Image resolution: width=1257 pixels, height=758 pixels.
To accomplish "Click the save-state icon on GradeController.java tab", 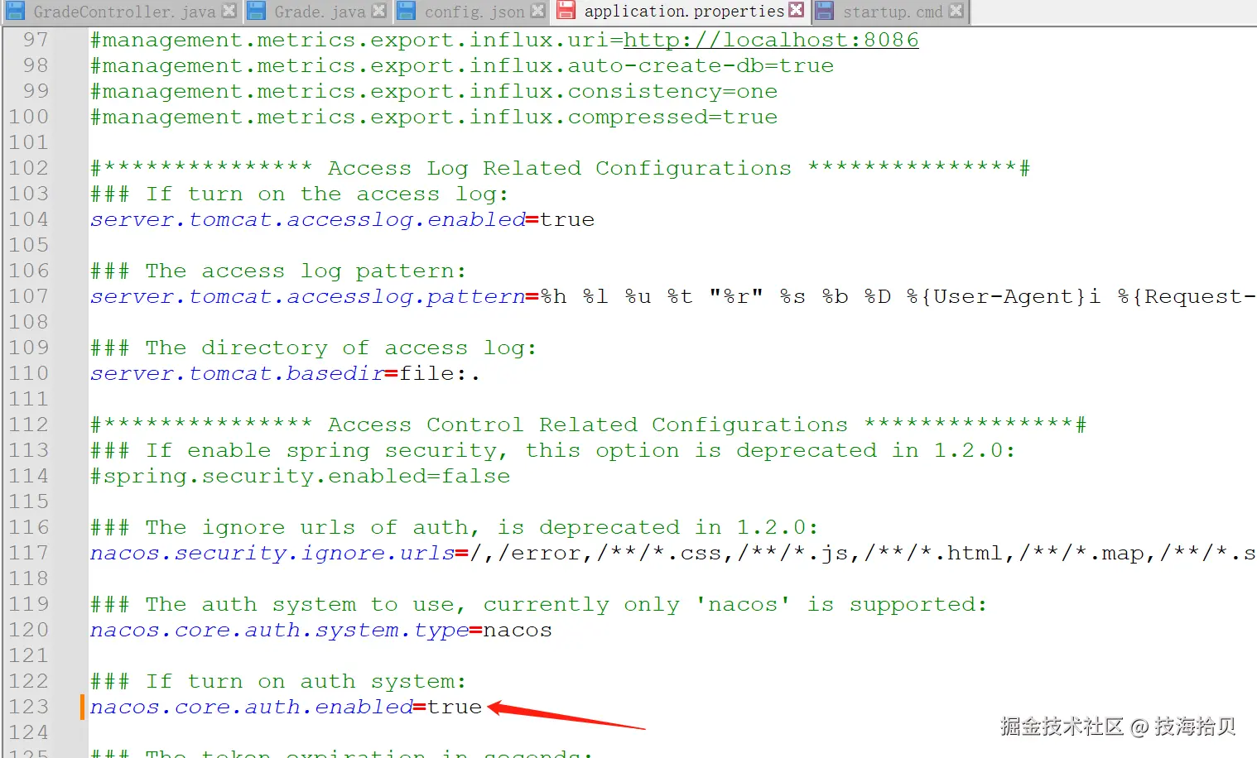I will click(16, 11).
